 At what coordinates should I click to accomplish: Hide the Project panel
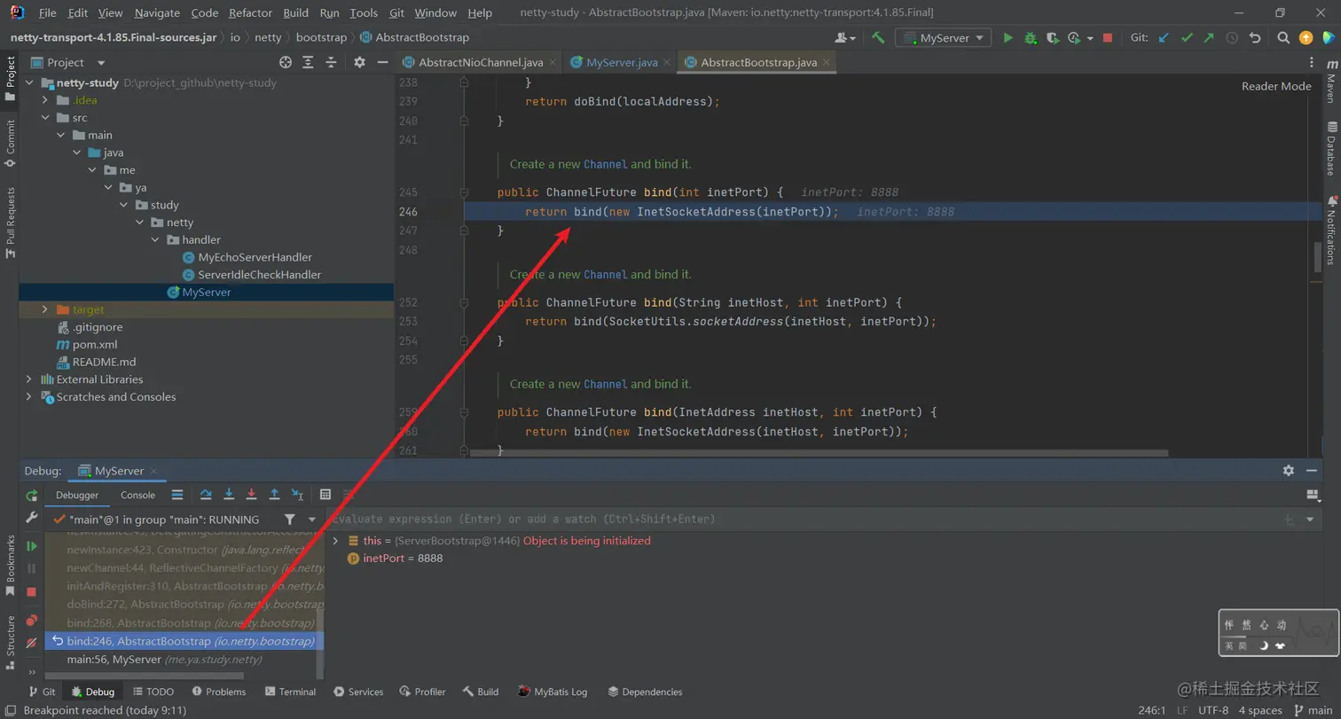pos(382,62)
